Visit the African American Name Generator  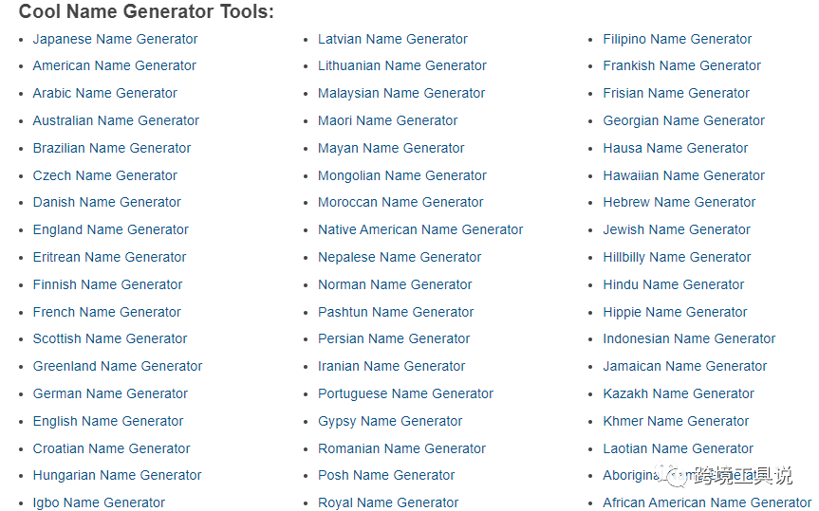point(707,502)
